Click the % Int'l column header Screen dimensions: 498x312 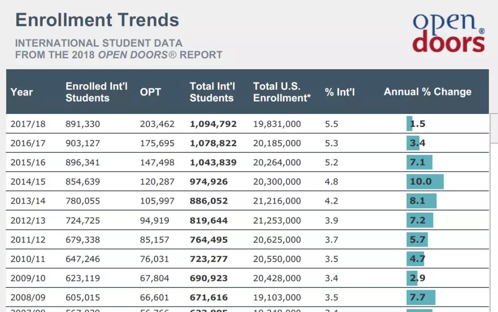click(x=340, y=92)
